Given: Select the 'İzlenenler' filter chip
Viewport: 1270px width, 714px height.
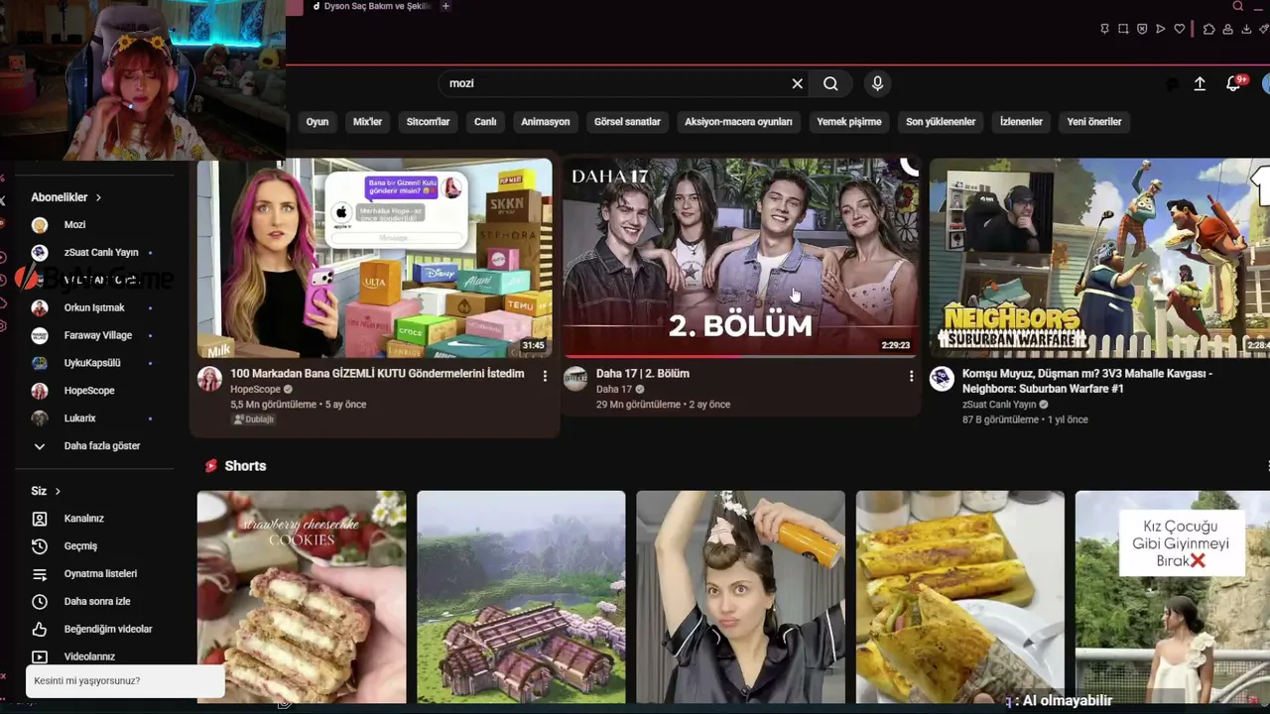Looking at the screenshot, I should click(1021, 122).
